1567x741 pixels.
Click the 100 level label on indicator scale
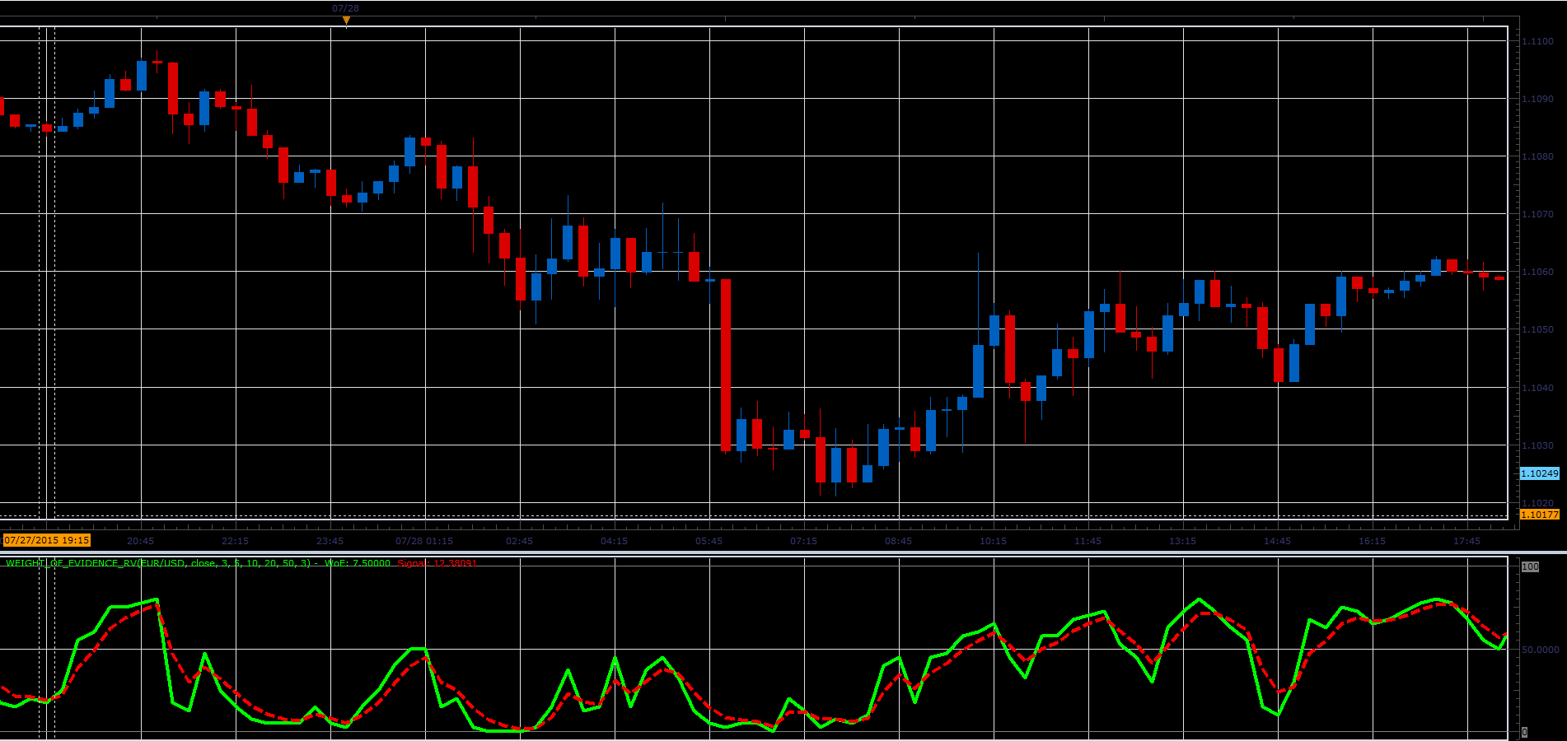1530,566
